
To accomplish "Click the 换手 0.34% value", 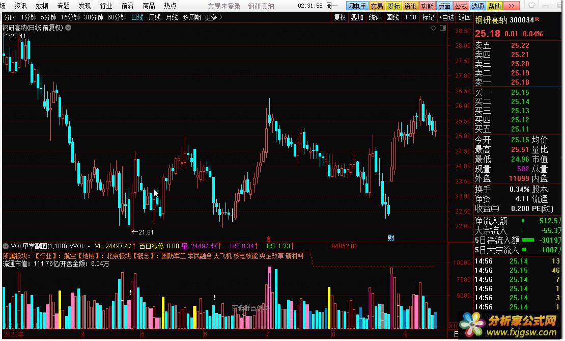I will 519,190.
